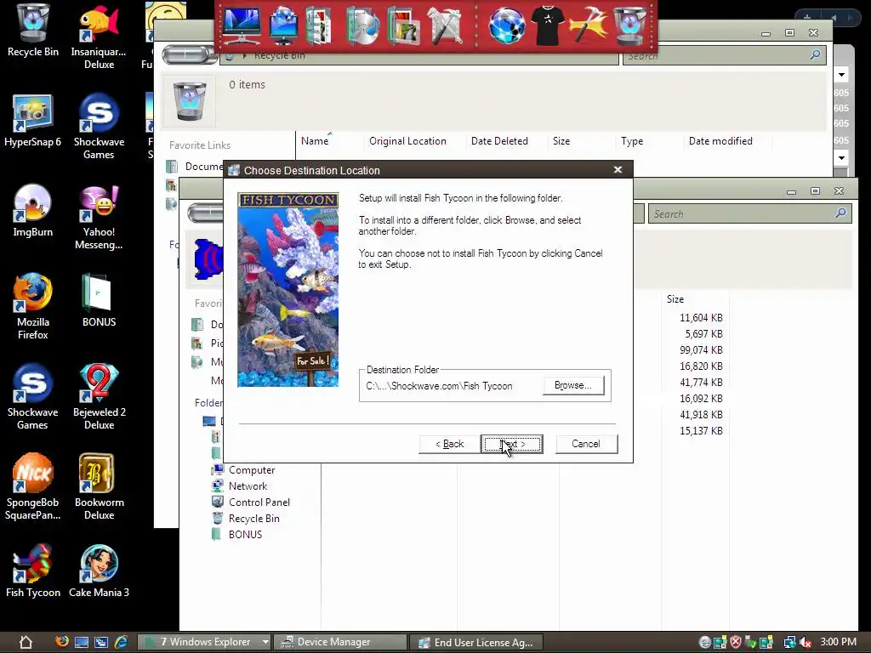Close the Choose Destination Location dialog

(618, 170)
